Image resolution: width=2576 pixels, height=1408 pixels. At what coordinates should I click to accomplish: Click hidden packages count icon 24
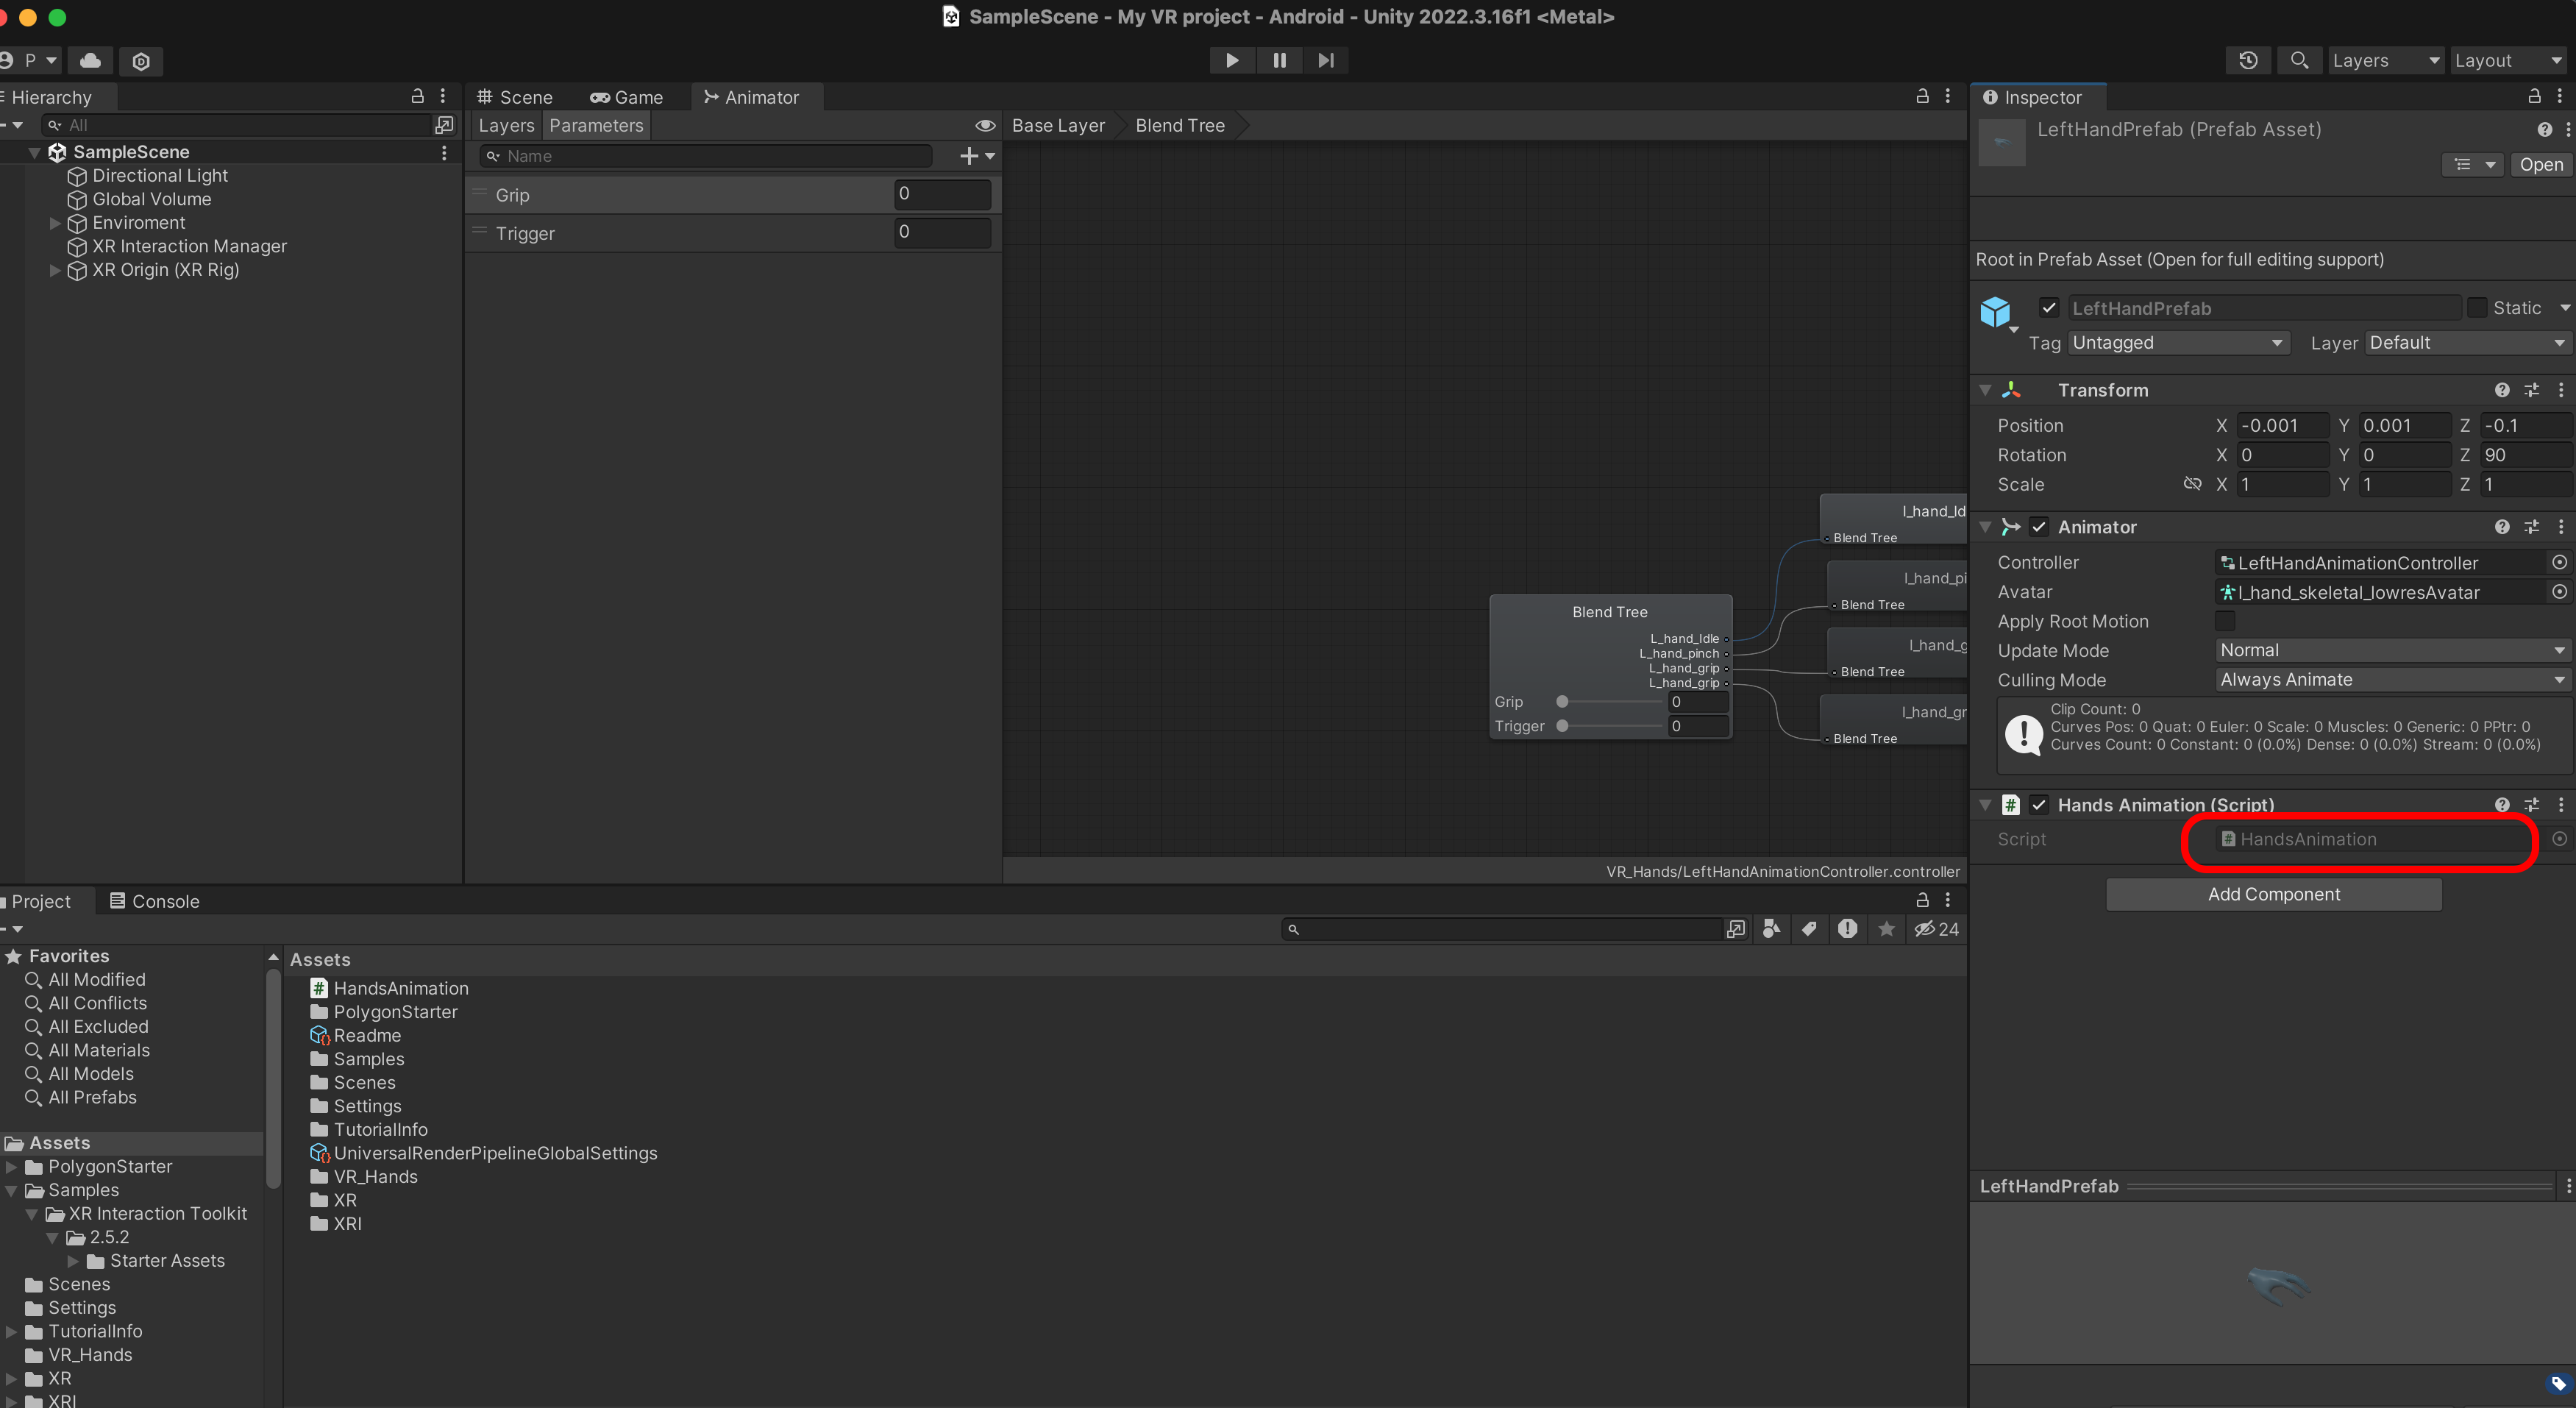pos(1936,929)
